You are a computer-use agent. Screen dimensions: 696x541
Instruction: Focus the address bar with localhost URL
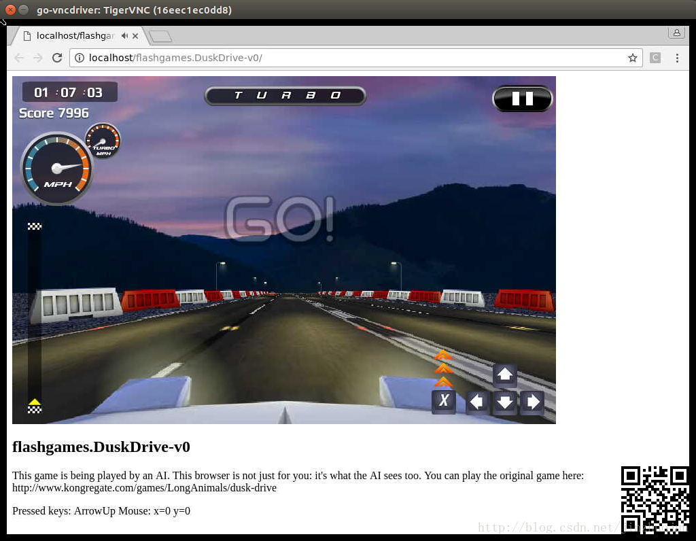tap(355, 58)
